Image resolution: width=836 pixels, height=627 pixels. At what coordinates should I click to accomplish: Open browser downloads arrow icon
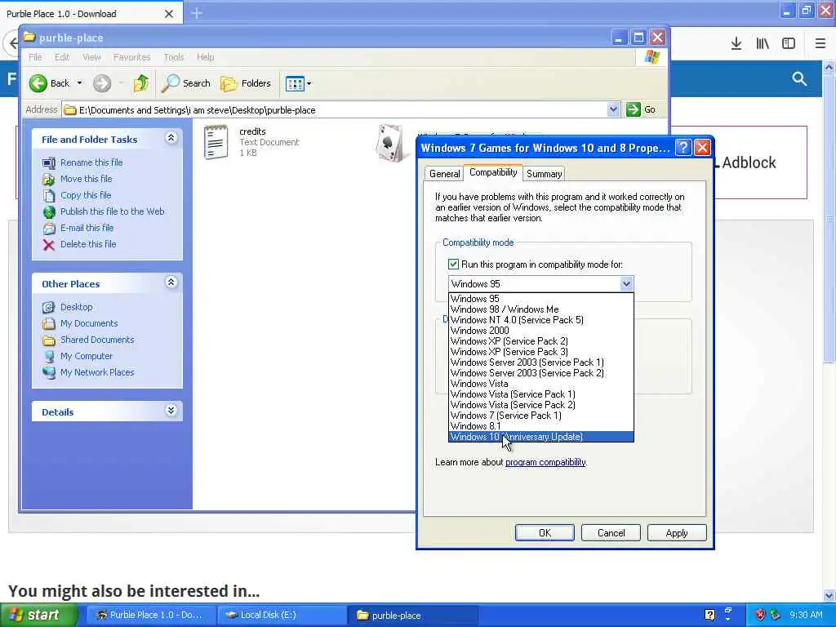point(736,44)
